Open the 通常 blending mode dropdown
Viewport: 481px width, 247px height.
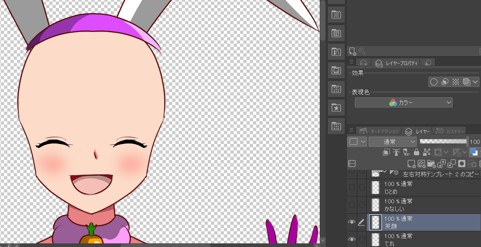[x=392, y=141]
